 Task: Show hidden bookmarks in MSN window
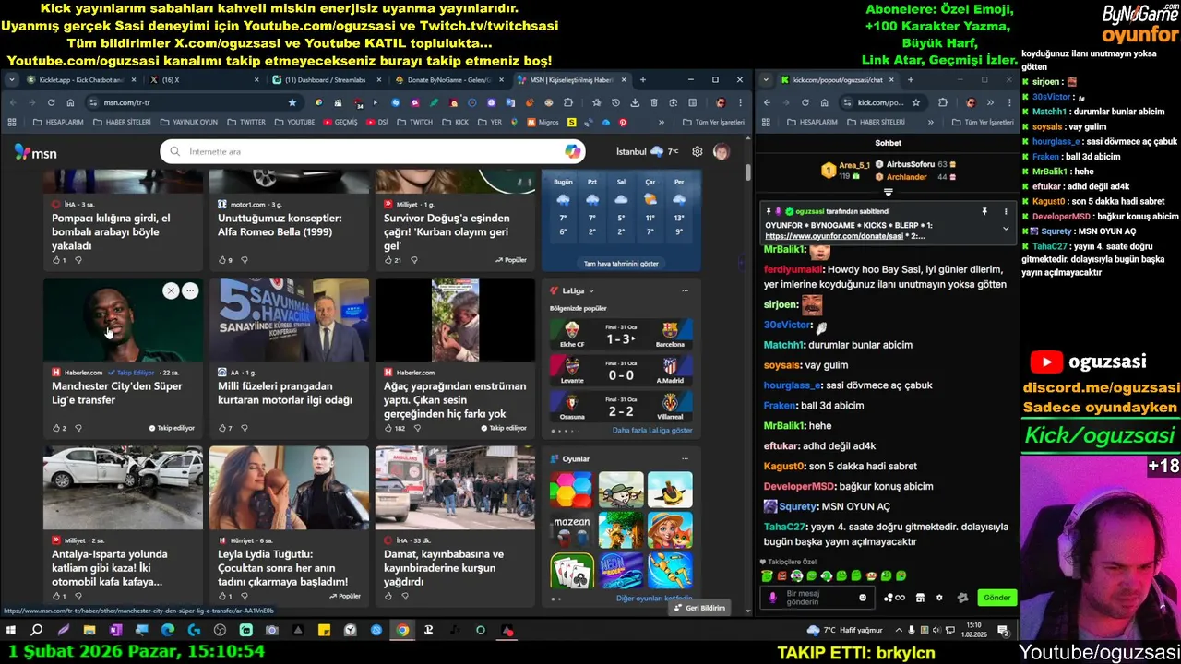click(x=661, y=122)
